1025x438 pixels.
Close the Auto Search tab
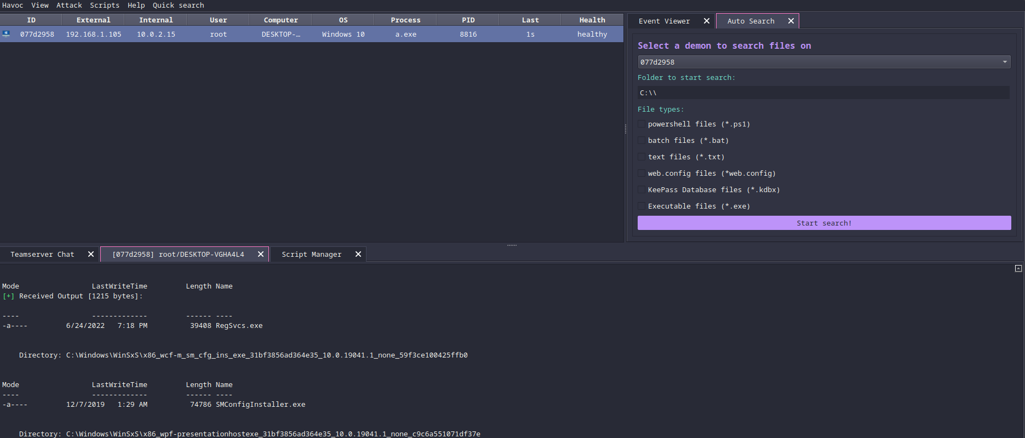coord(791,21)
